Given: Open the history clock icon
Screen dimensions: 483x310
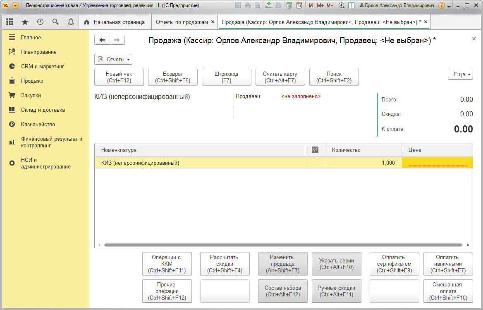Looking at the screenshot, I should [x=40, y=22].
